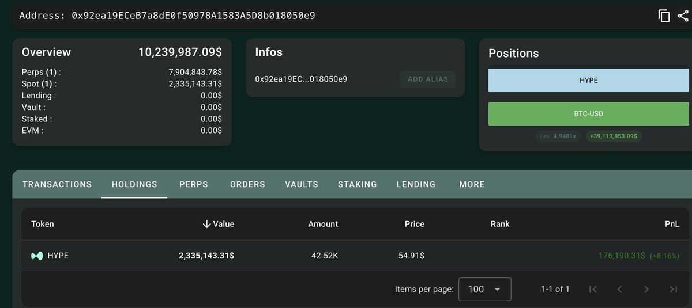The width and height of the screenshot is (692, 308).
Task: Click the Positions heading
Action: point(514,54)
